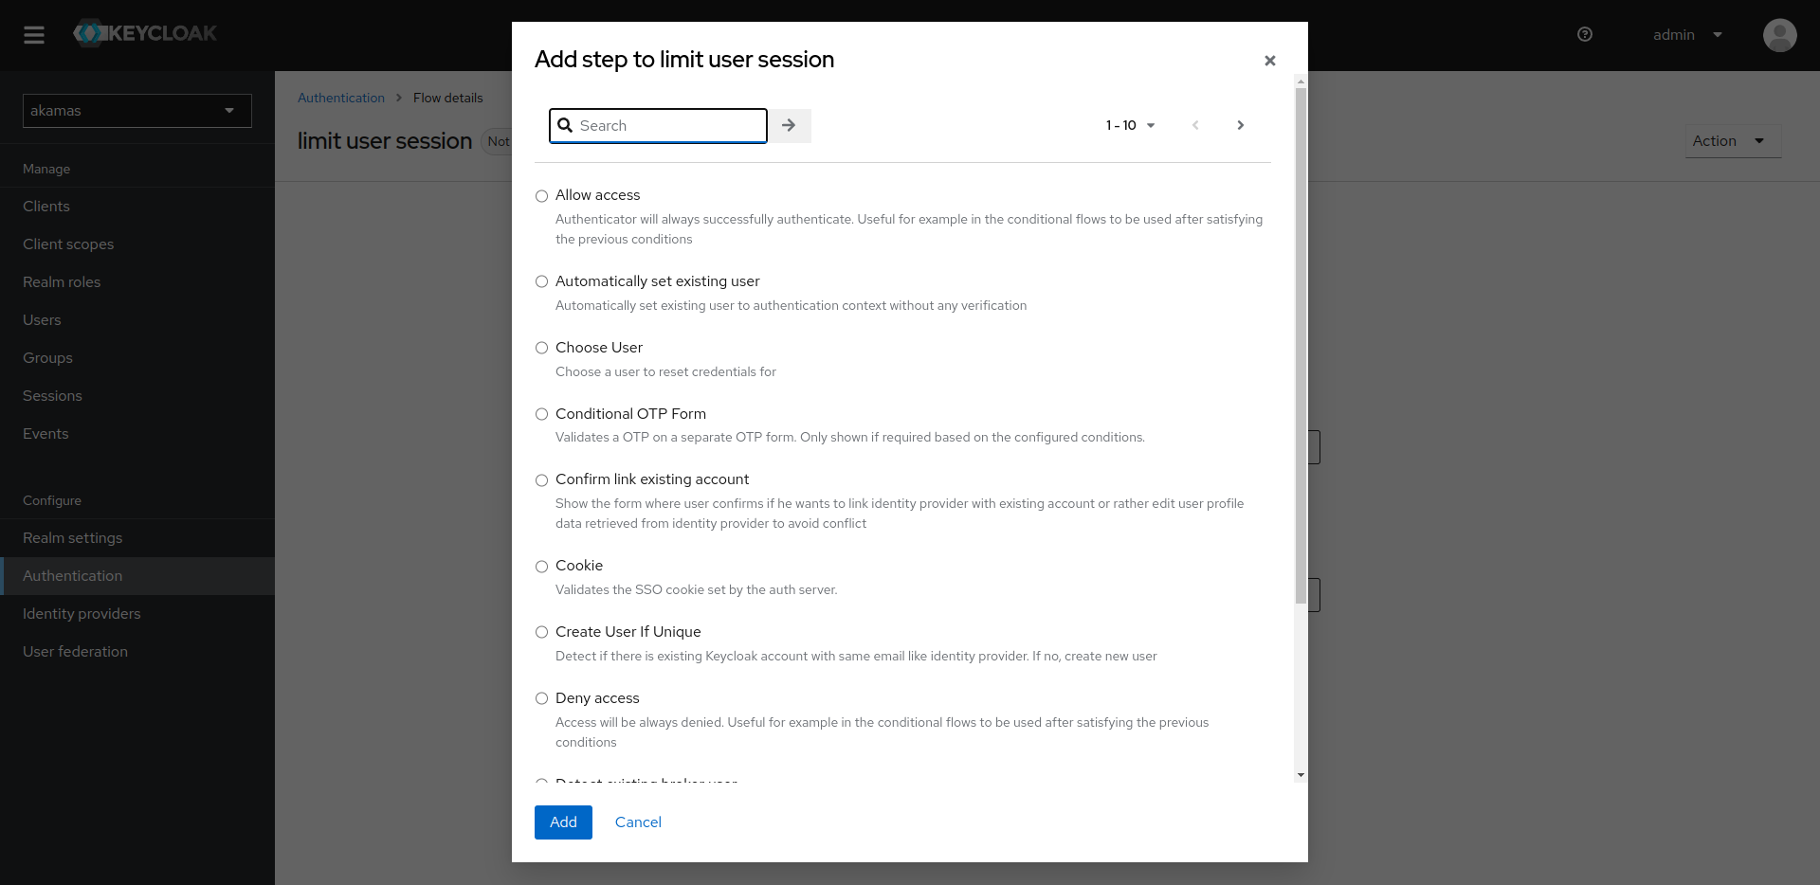1820x885 pixels.
Task: Select the Allow access radio option
Action: [x=542, y=196]
